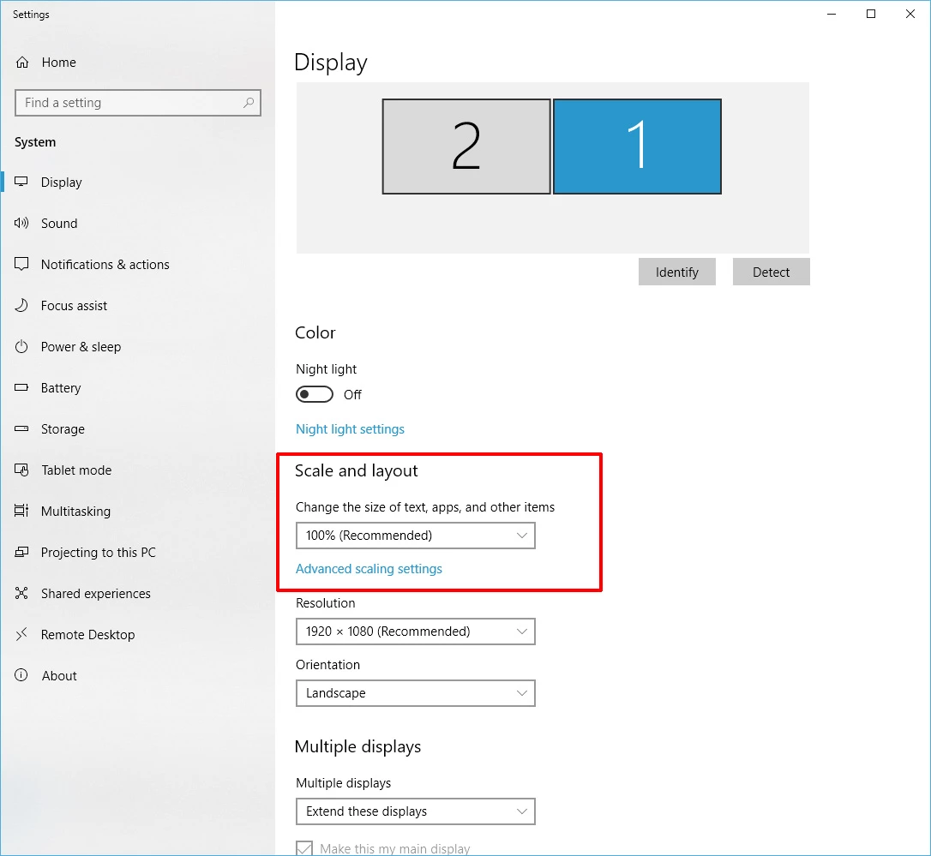931x856 pixels.
Task: Maximize the Settings window
Action: (x=870, y=14)
